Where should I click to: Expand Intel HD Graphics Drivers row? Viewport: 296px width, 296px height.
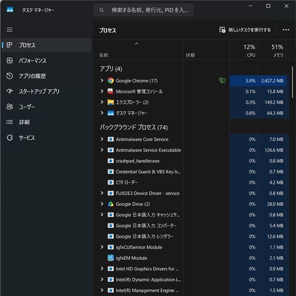click(x=102, y=268)
